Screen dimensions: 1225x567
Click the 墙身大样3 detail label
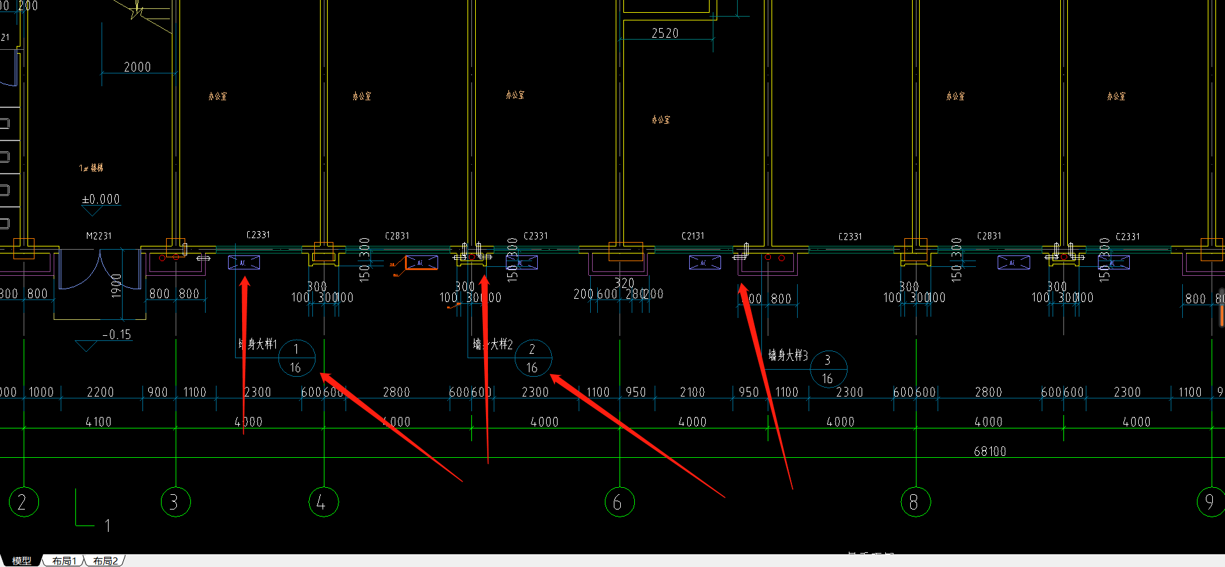pos(788,355)
